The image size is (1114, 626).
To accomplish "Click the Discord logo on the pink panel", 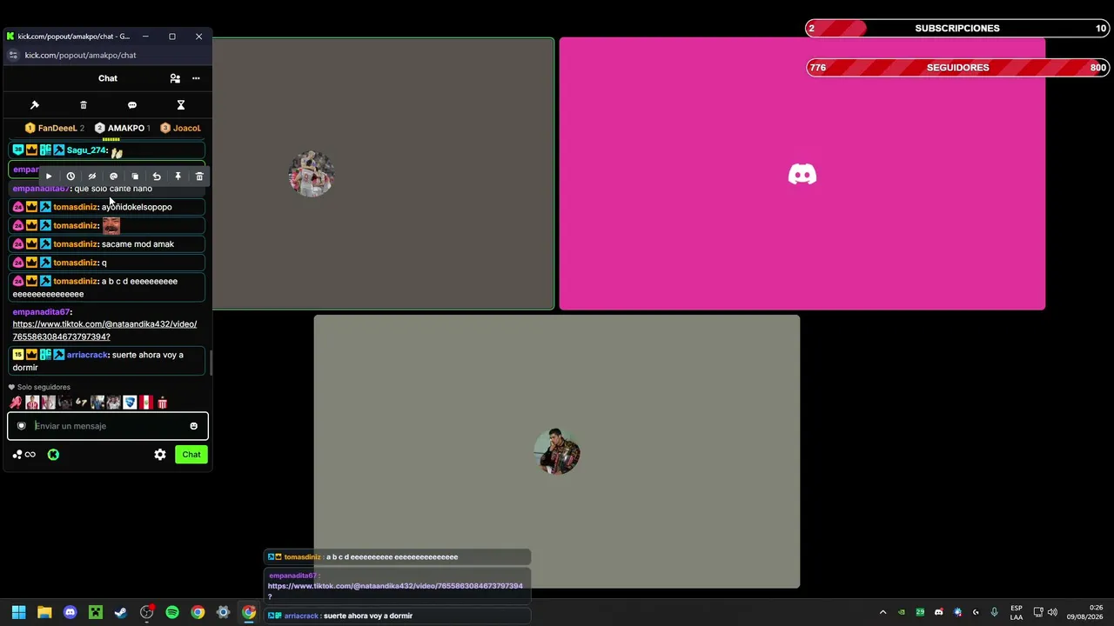I will (x=802, y=175).
